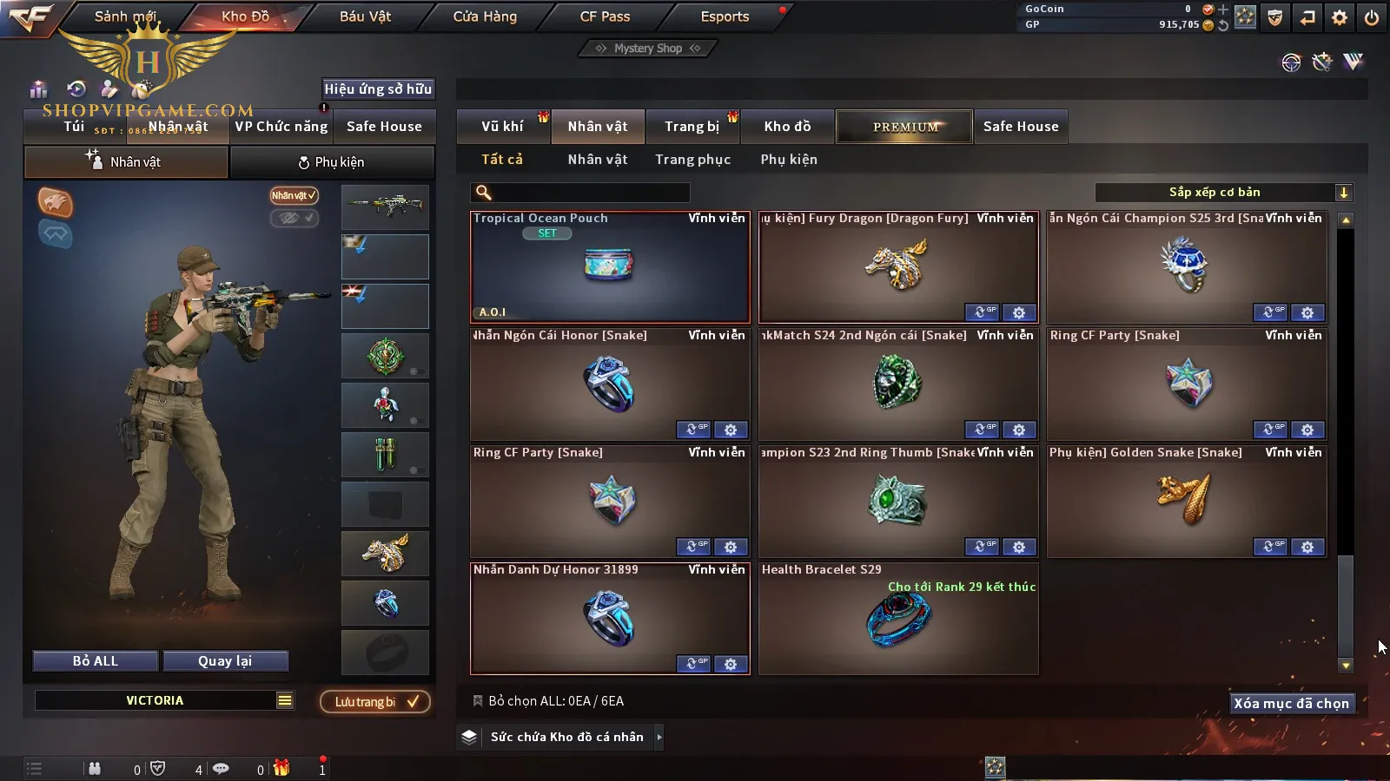1390x781 pixels.
Task: Click the gift box icon in bottom bar
Action: (x=281, y=768)
